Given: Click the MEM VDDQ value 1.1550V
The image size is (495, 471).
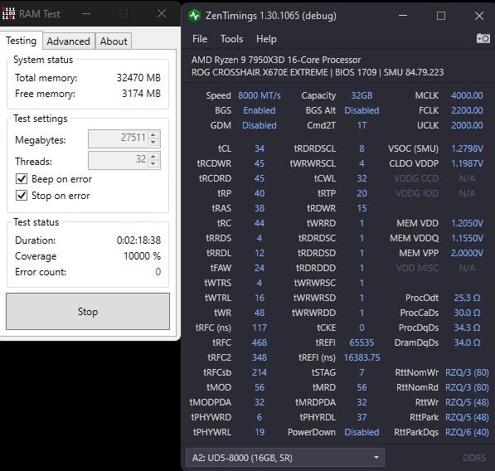Looking at the screenshot, I should point(467,238).
